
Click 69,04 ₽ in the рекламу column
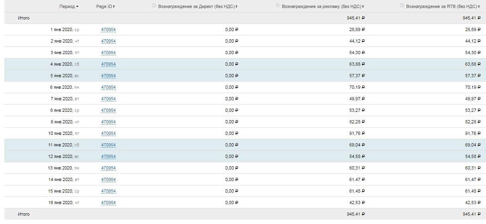click(x=357, y=145)
